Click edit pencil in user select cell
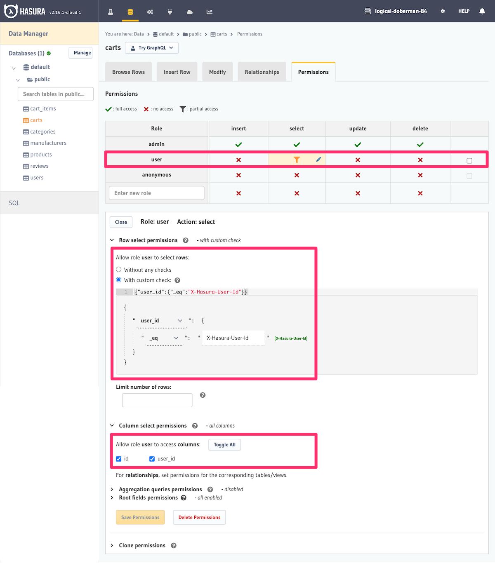The width and height of the screenshot is (495, 563). pos(318,160)
